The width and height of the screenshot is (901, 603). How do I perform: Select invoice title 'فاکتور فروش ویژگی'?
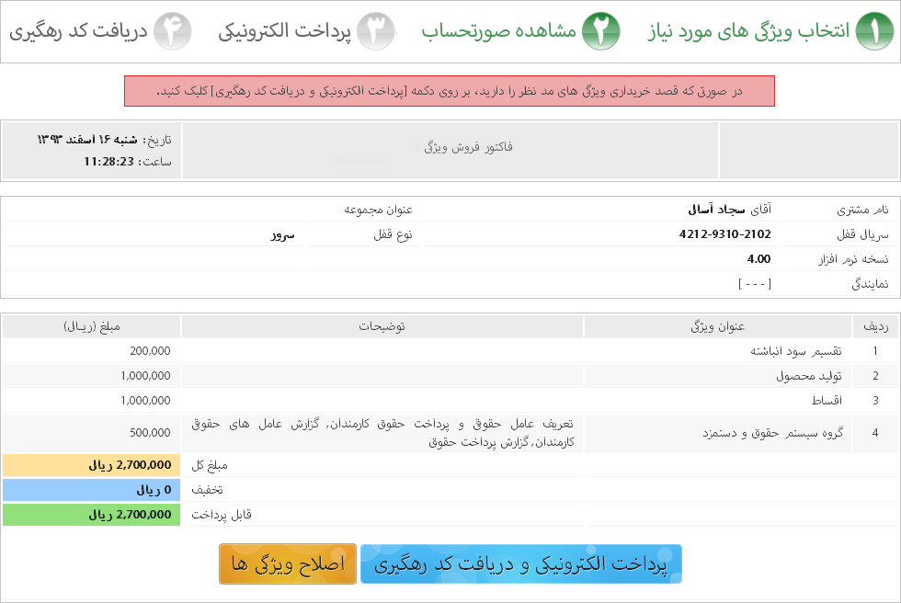[x=468, y=147]
